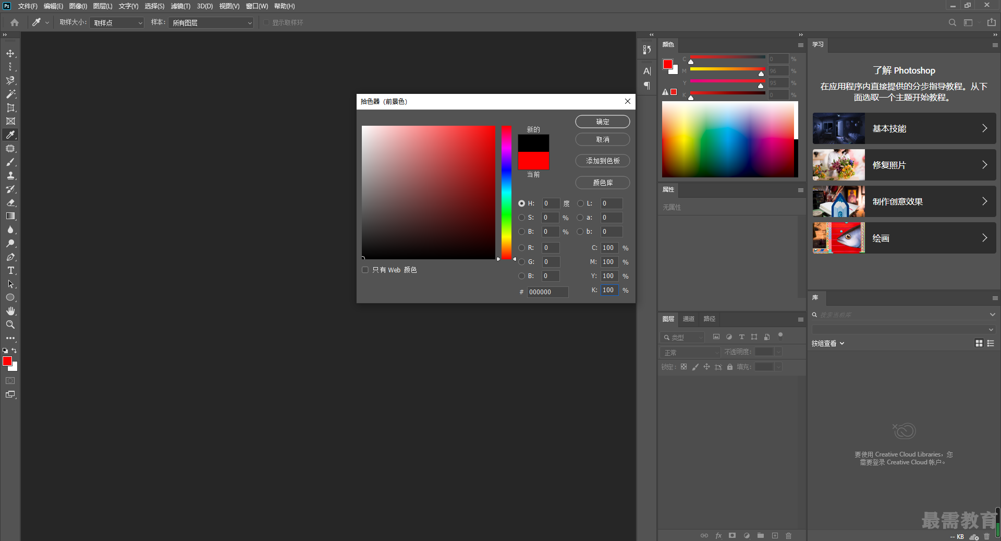Expand the 修复照片 tutorial chevron
Screen dimensions: 1001x541
(984, 165)
